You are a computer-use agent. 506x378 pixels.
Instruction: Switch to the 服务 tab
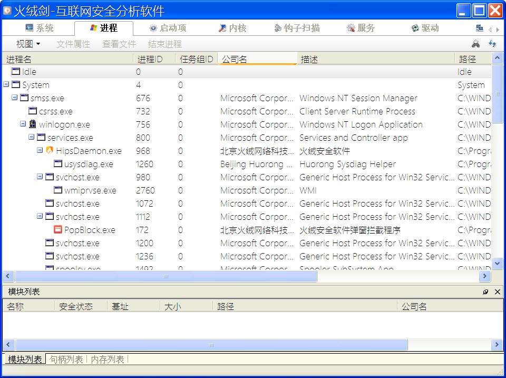(x=361, y=28)
